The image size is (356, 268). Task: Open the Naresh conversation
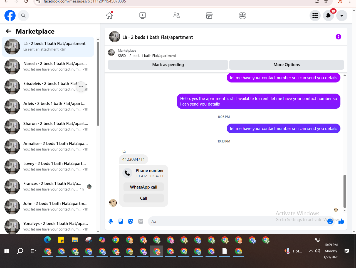(x=48, y=67)
